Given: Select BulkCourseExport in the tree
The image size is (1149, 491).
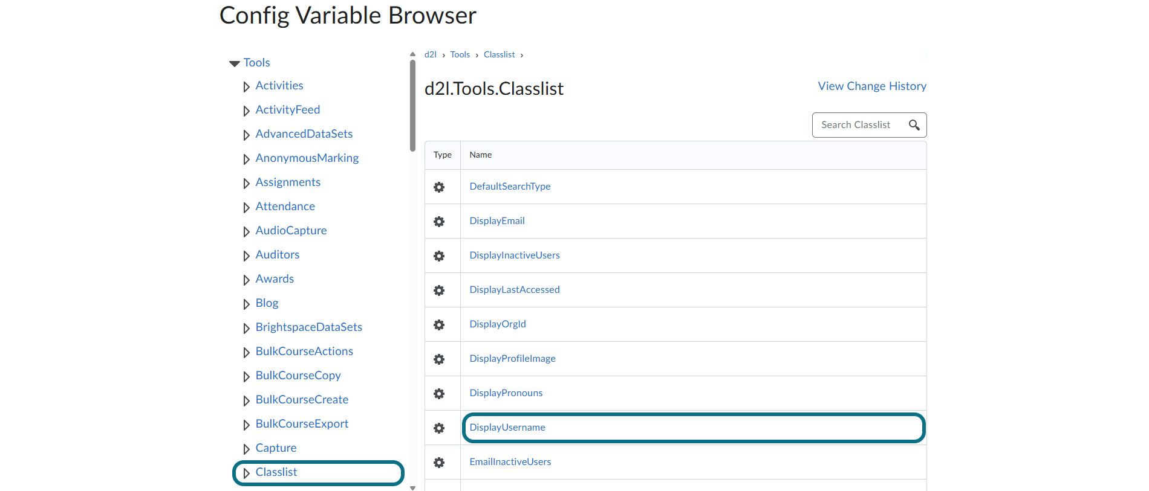Looking at the screenshot, I should [302, 424].
